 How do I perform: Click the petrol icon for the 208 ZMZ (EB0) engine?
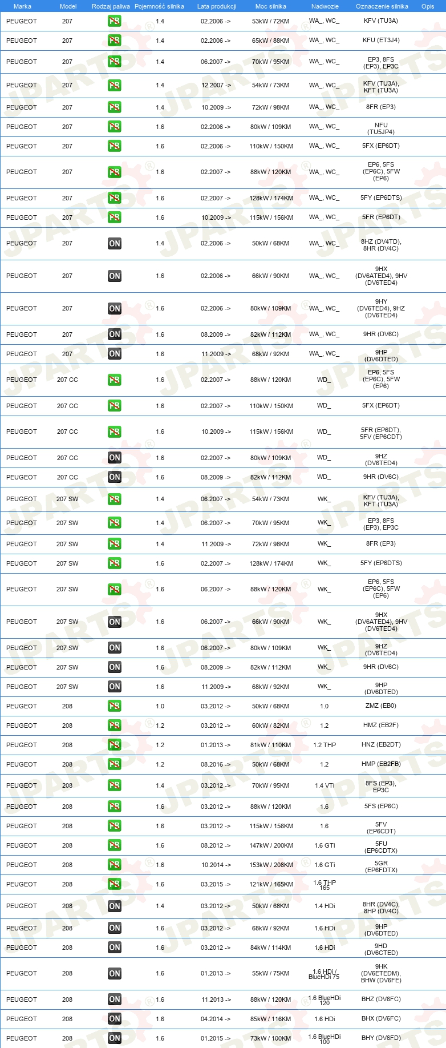coord(115,706)
